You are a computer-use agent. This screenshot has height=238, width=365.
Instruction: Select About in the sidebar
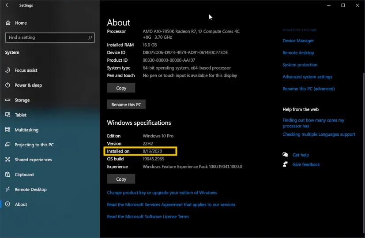tap(21, 205)
